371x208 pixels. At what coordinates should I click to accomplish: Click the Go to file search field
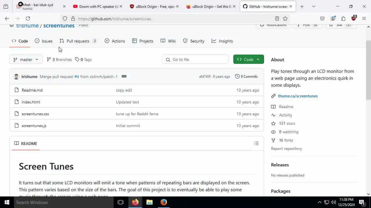tap(195, 60)
